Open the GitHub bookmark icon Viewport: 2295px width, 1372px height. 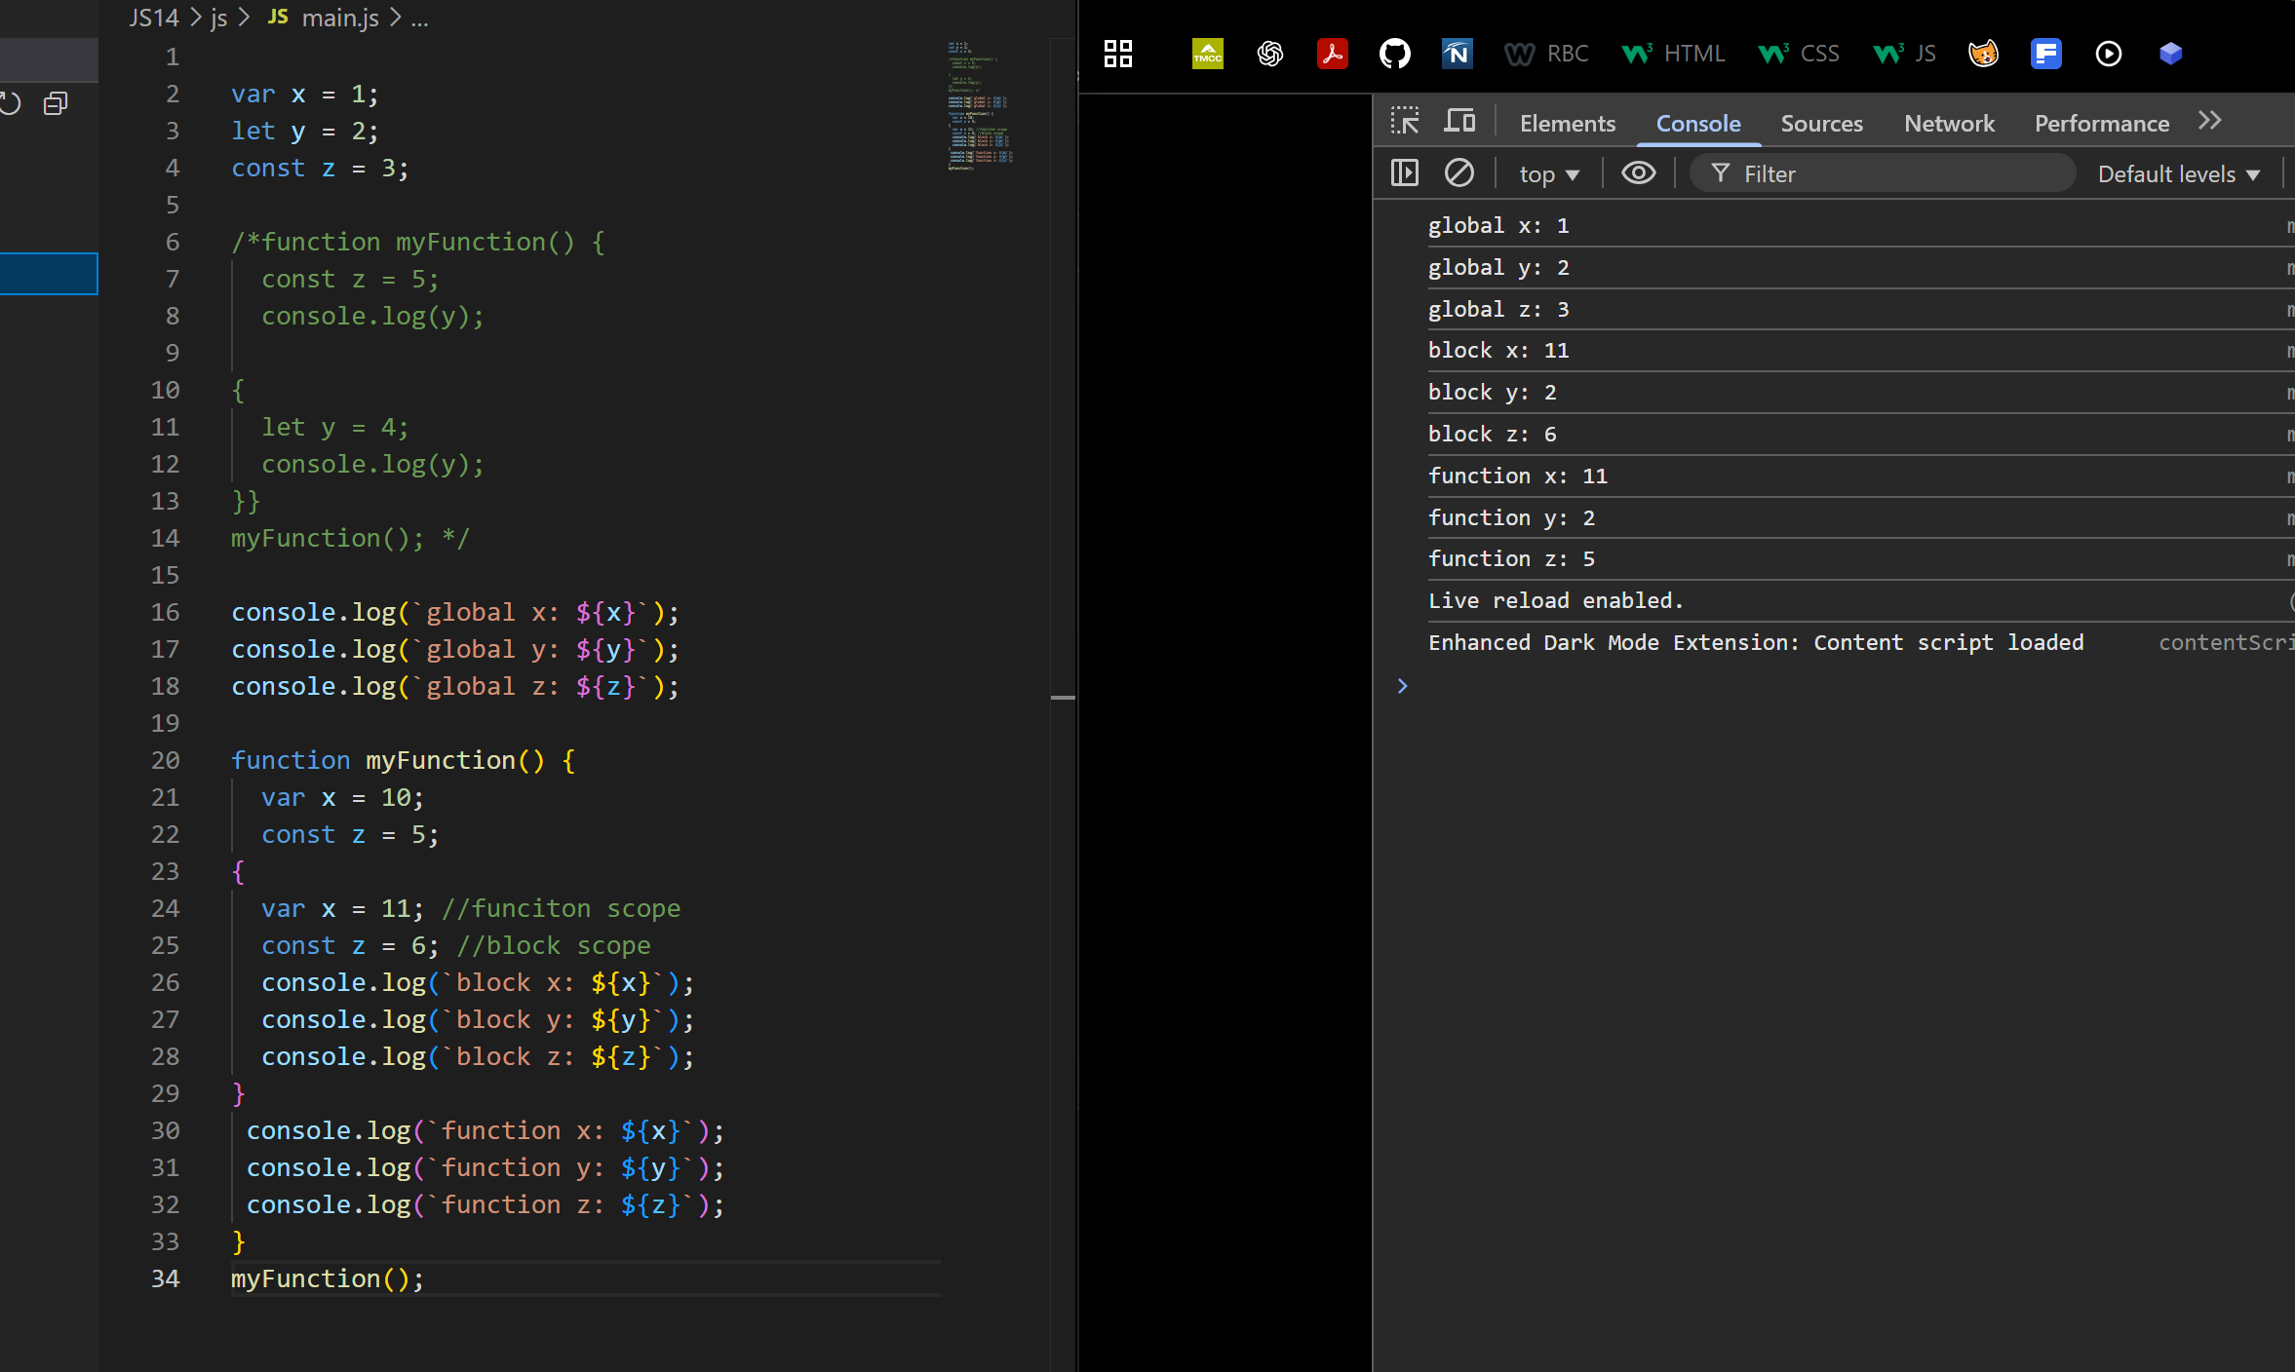coord(1394,54)
